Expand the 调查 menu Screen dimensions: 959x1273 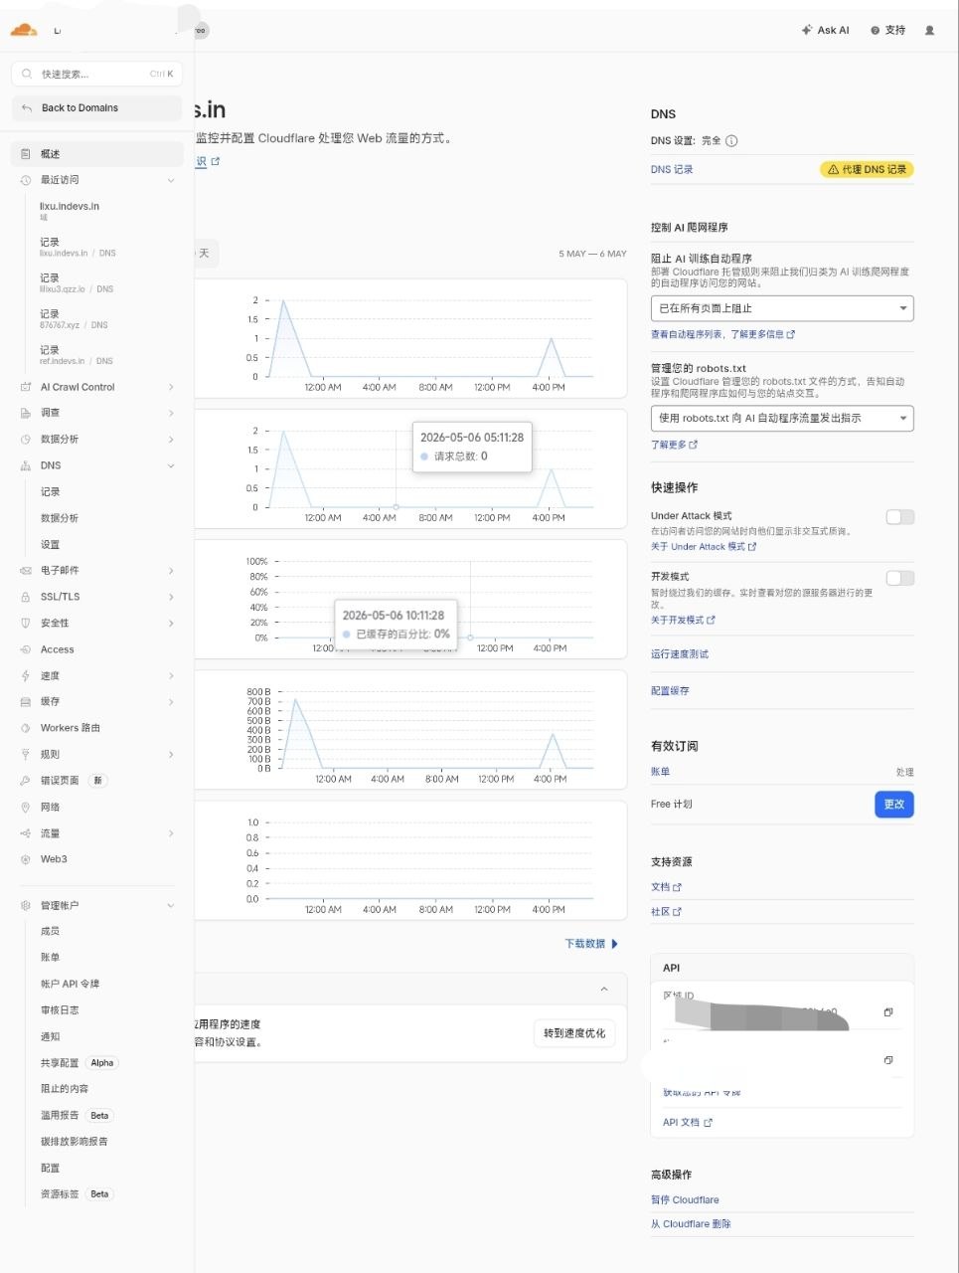tap(171, 413)
